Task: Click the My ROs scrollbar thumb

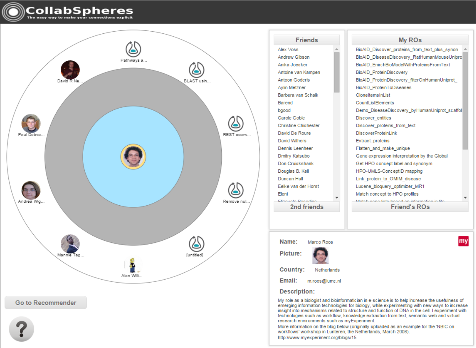Action: point(465,101)
